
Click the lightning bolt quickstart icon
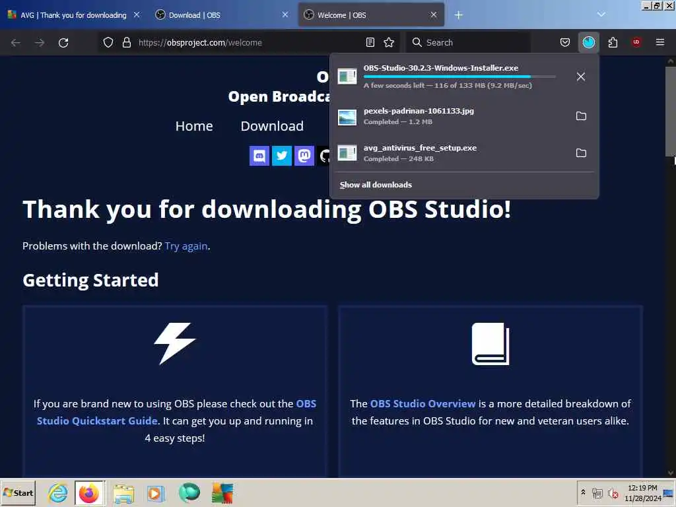(x=174, y=343)
